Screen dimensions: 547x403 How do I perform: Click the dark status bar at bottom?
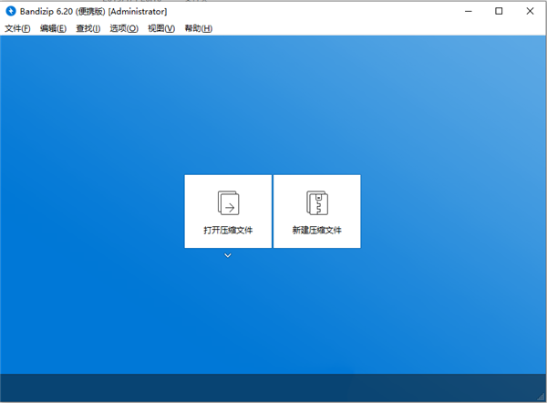click(273, 387)
